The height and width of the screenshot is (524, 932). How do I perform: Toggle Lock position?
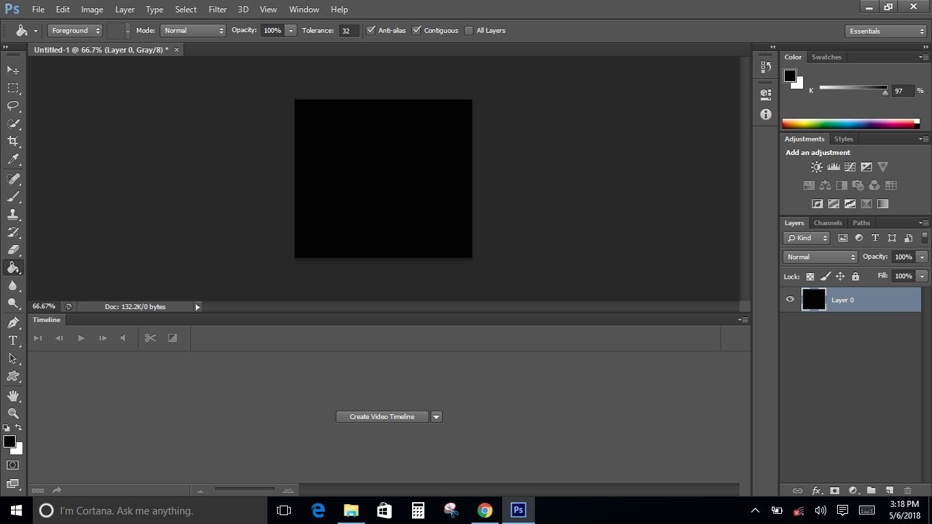pyautogui.click(x=840, y=276)
